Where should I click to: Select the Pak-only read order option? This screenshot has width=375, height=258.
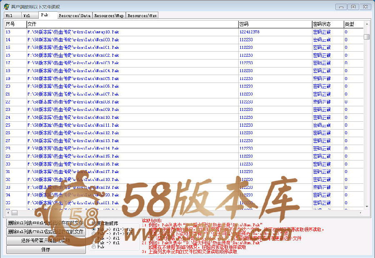[94, 247]
